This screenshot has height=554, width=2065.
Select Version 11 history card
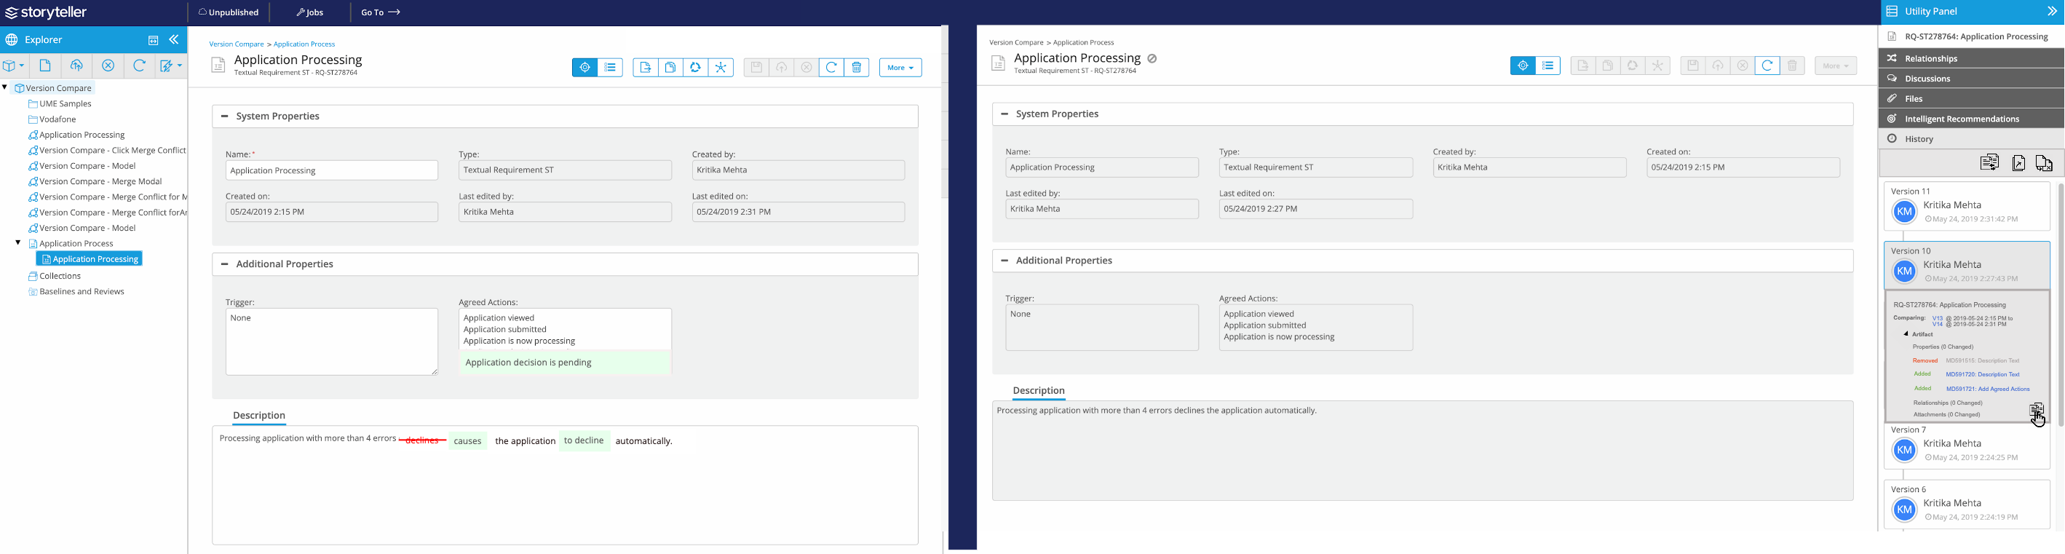(x=1967, y=206)
